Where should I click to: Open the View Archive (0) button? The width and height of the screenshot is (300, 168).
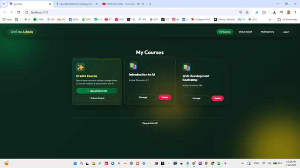click(150, 123)
